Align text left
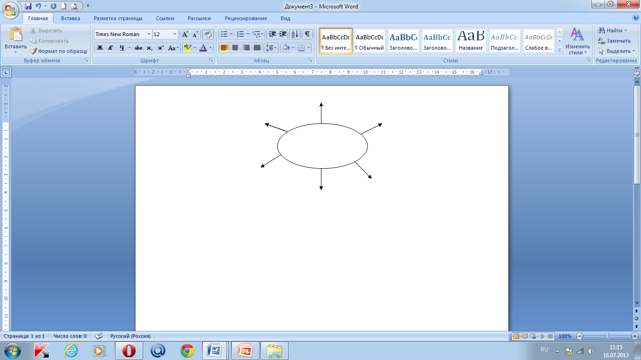Image resolution: width=641 pixels, height=360 pixels. click(x=224, y=48)
